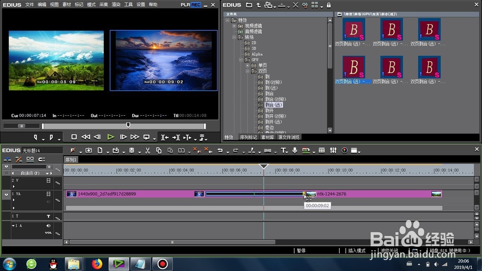Expand the 2 V track
The image size is (482, 271).
(x=13, y=187)
